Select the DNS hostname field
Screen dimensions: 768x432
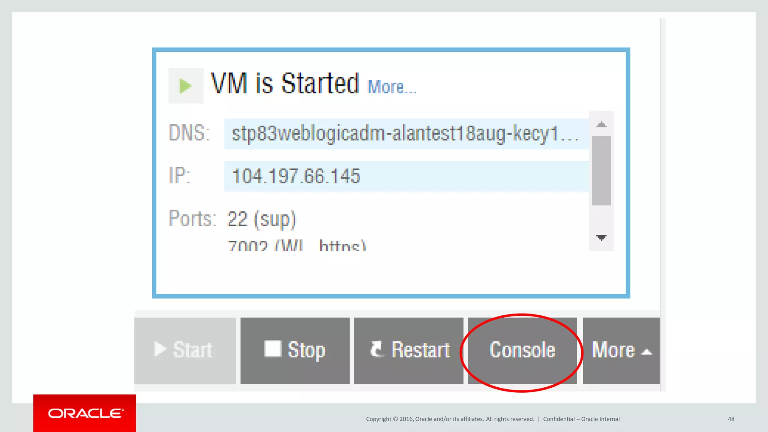[x=406, y=134]
